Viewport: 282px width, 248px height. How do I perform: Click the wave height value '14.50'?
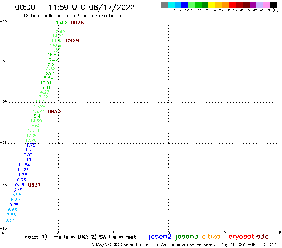click(36, 121)
